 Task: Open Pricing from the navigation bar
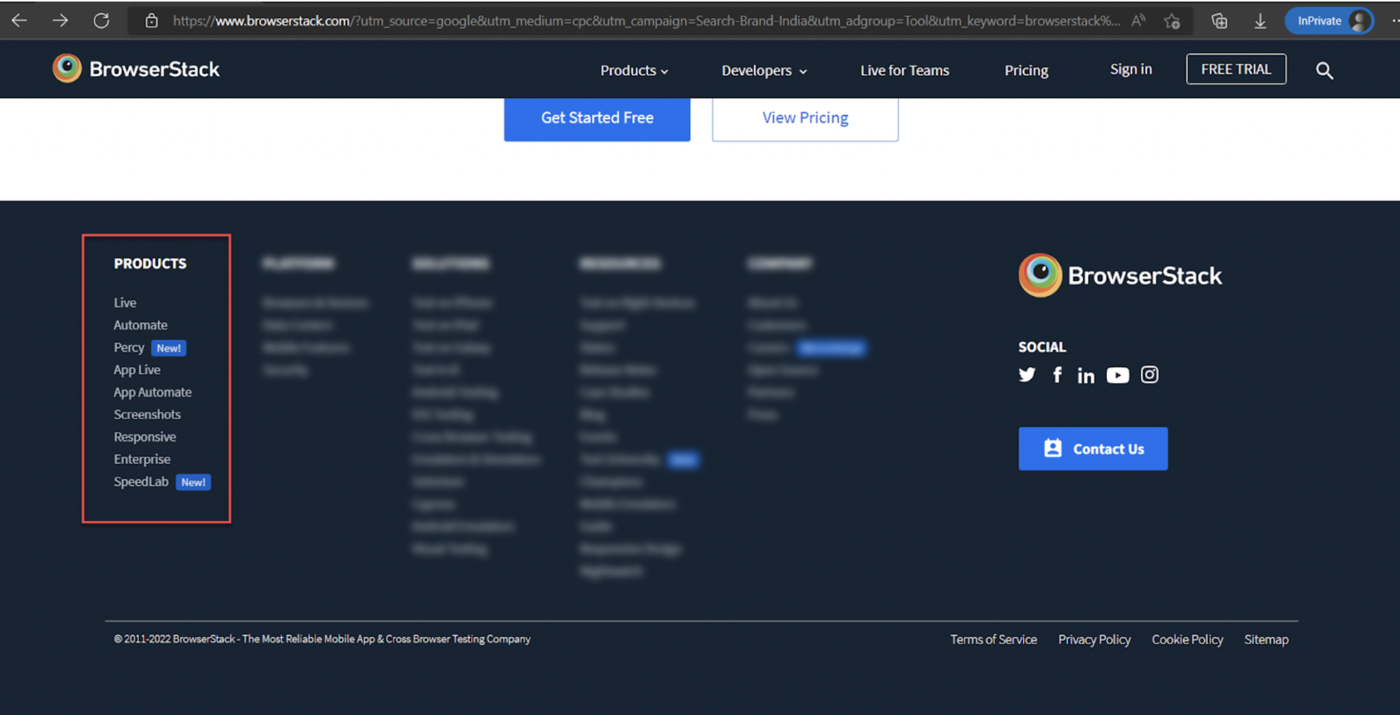(1026, 70)
